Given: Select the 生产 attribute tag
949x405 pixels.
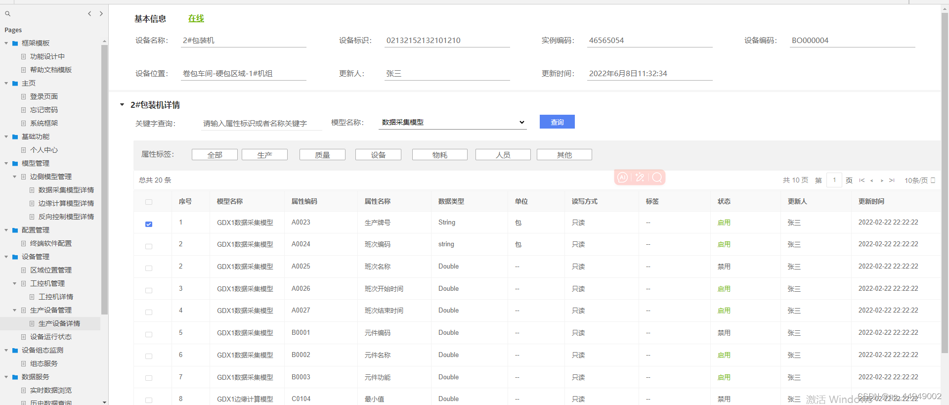Looking at the screenshot, I should point(264,155).
